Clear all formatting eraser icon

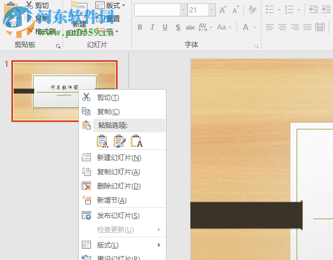(x=252, y=10)
